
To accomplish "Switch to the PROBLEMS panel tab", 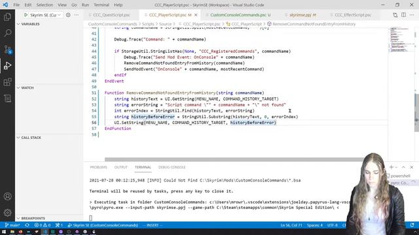I will [98, 167].
